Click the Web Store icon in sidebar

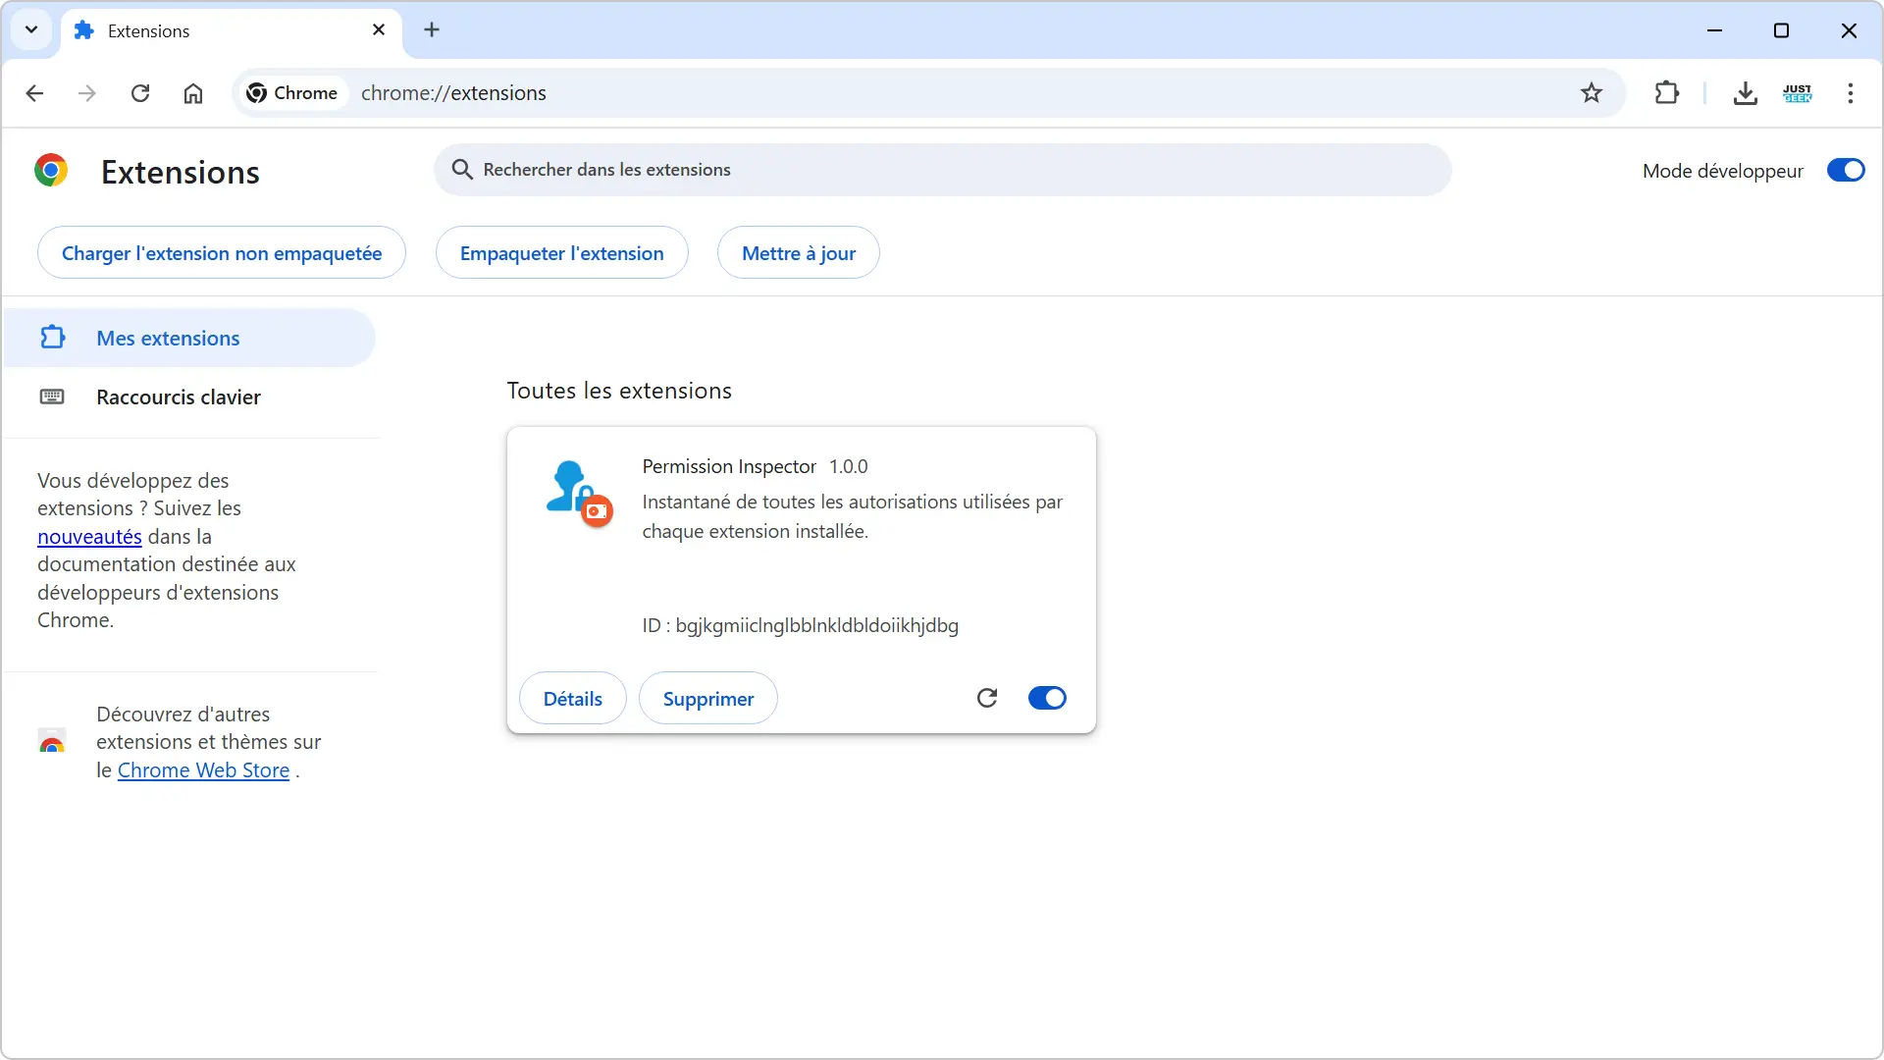(x=52, y=741)
